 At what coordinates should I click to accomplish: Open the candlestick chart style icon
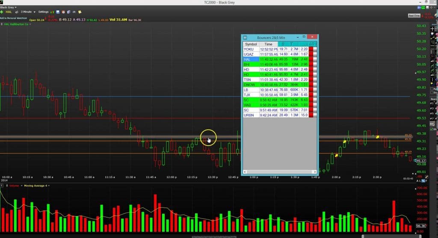[x=52, y=12]
